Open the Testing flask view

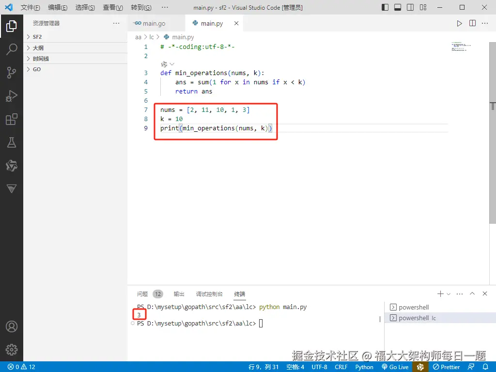[x=12, y=142]
